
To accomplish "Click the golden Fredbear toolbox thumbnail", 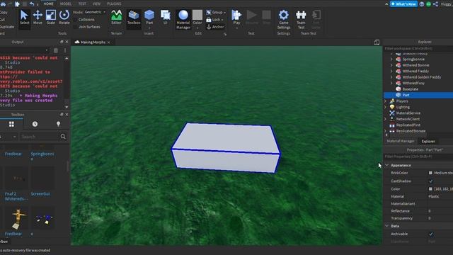I will (x=18, y=219).
